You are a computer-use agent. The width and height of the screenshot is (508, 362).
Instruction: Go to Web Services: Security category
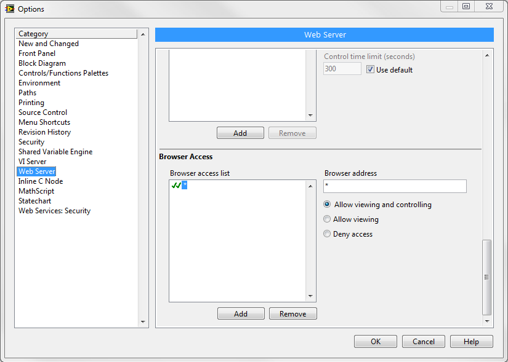[x=54, y=211]
